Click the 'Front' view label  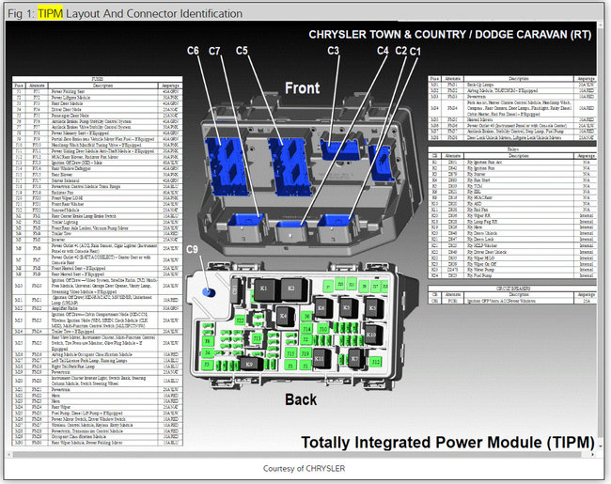coord(302,88)
